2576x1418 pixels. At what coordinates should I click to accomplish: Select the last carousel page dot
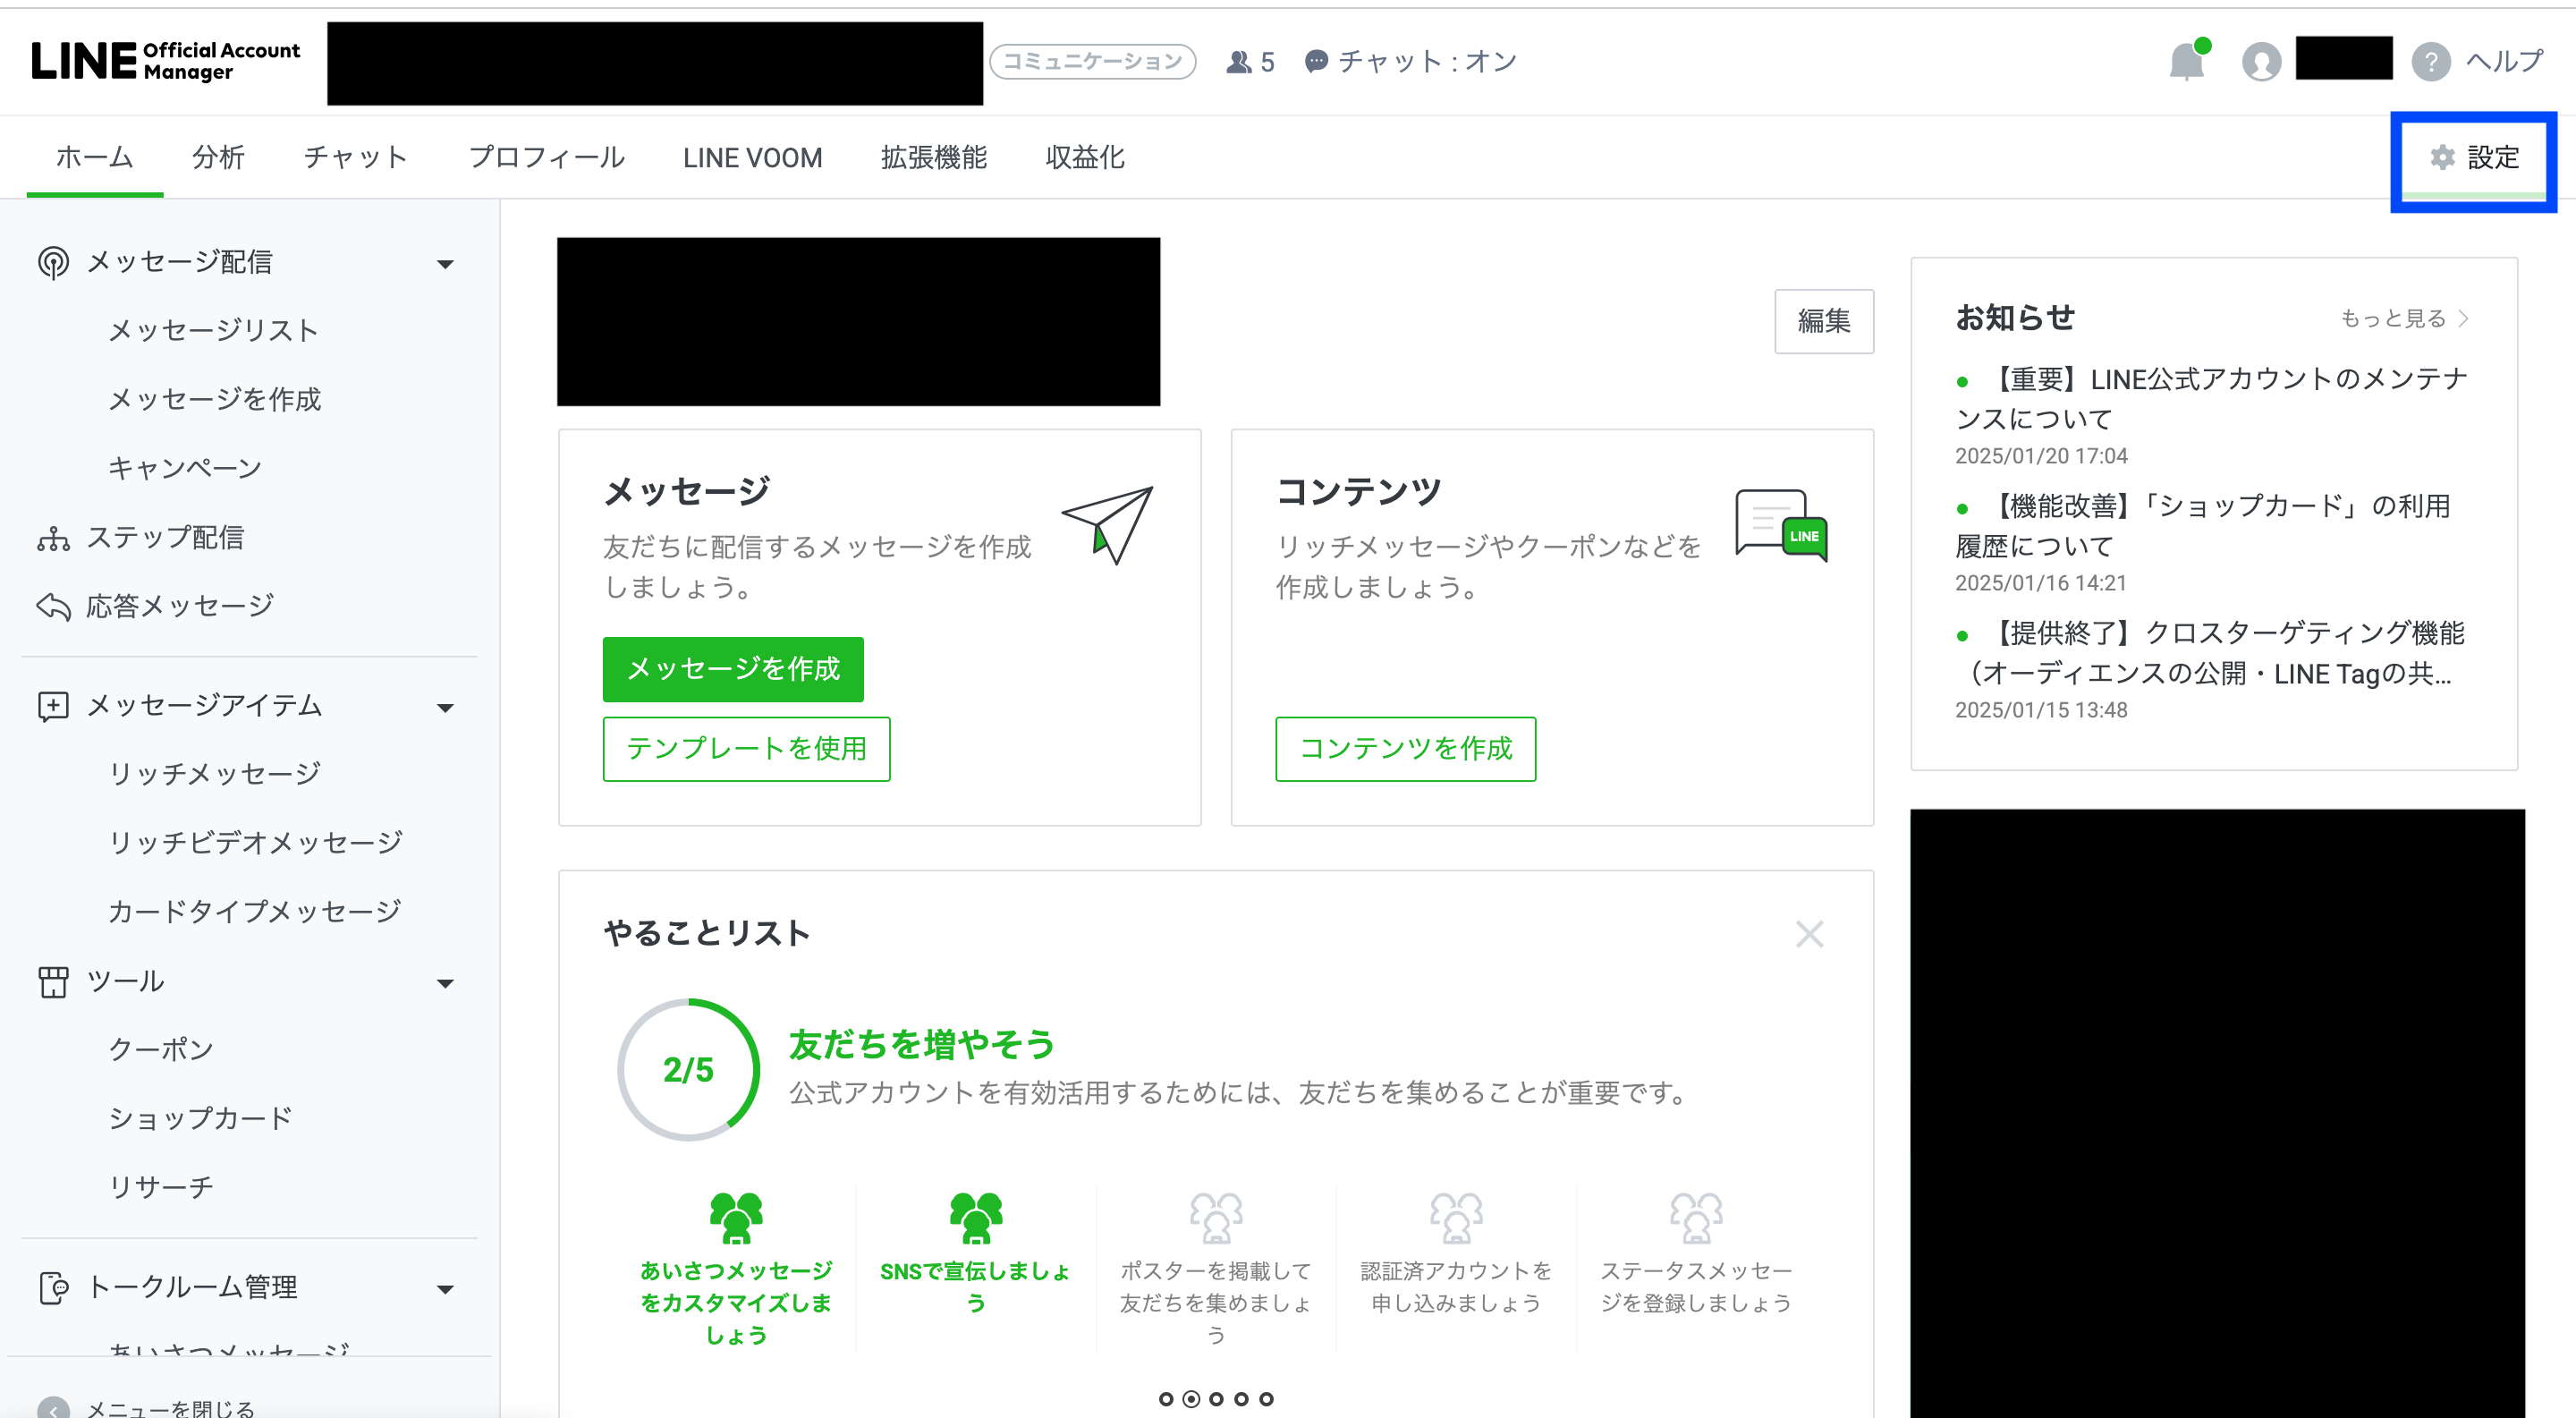tap(1266, 1399)
